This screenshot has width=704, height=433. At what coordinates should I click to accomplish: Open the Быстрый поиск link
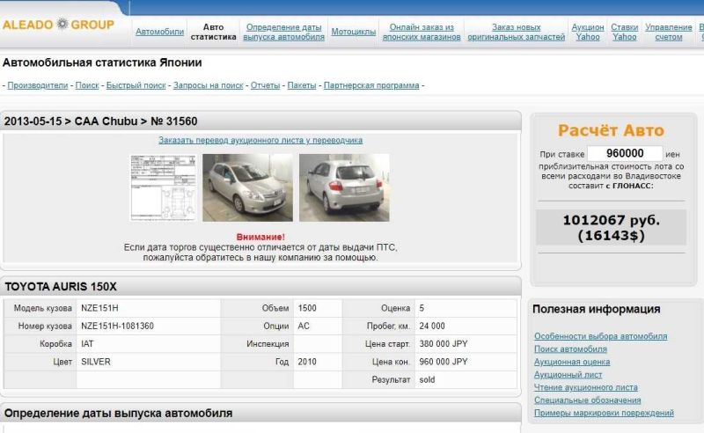[x=136, y=85]
